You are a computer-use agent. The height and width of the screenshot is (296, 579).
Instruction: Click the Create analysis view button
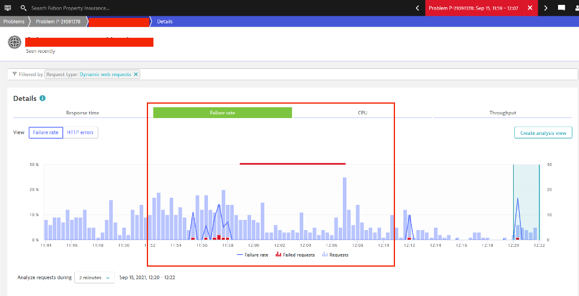pos(543,133)
